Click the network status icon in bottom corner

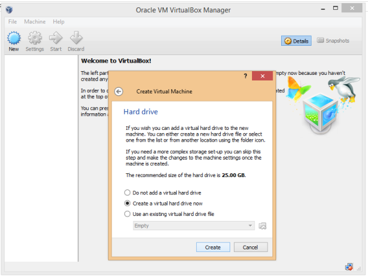tap(349, 266)
